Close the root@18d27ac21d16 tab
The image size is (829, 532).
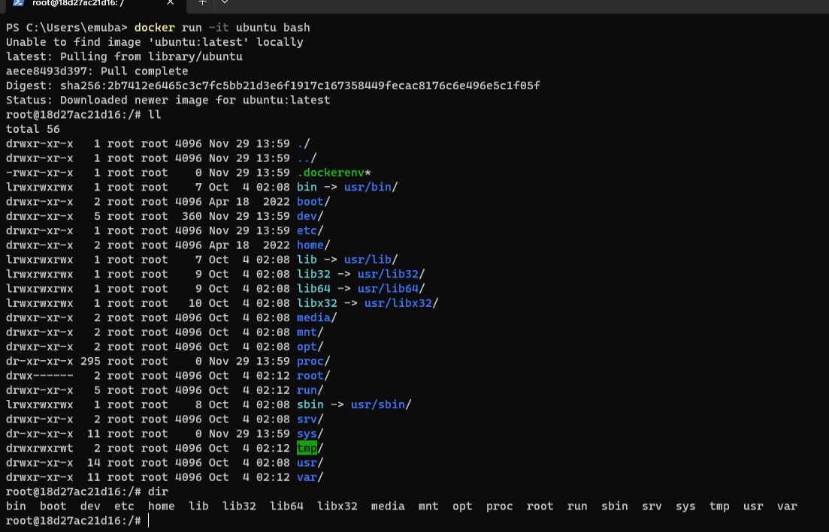click(x=171, y=3)
